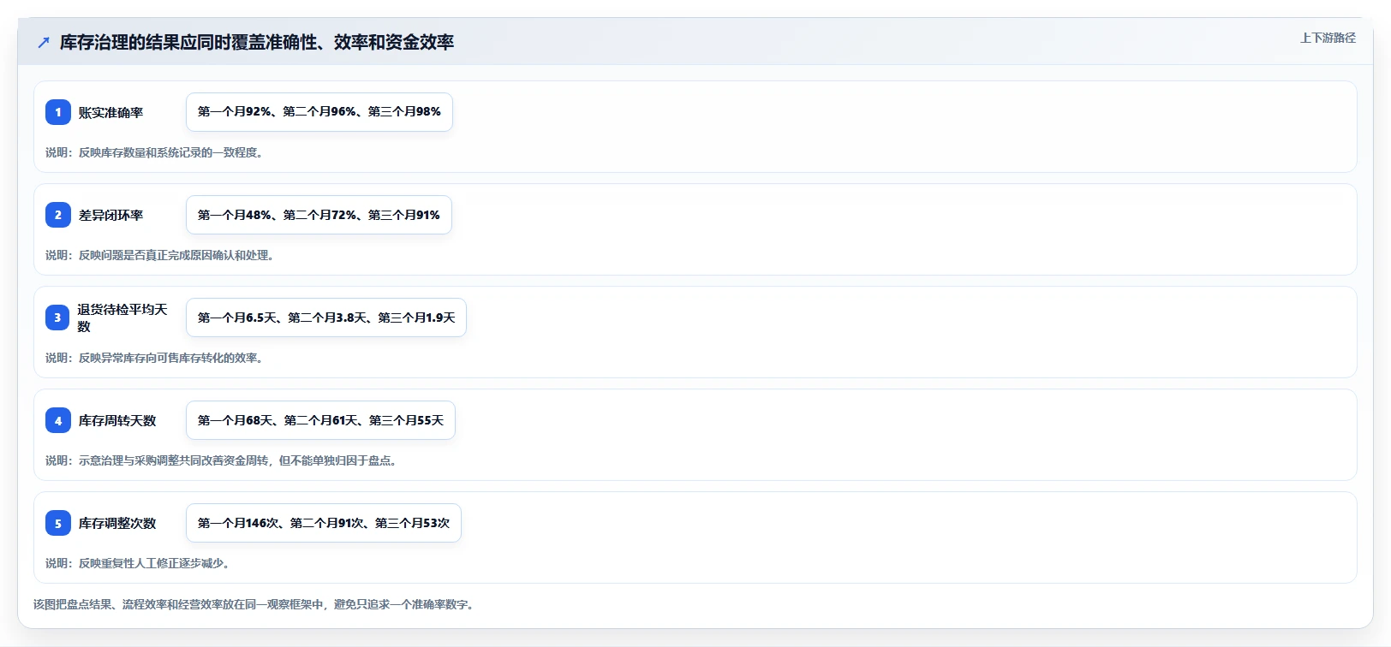Click the arrow icon beside the title
The width and height of the screenshot is (1391, 647).
[44, 42]
